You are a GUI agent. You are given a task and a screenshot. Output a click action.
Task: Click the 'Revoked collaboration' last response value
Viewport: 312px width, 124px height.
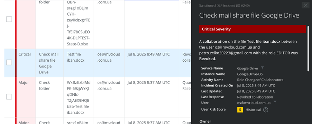255,97
